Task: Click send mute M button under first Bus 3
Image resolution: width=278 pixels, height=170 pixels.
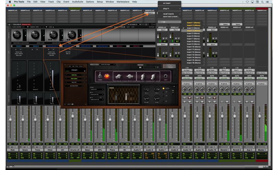Action: click(x=163, y=38)
